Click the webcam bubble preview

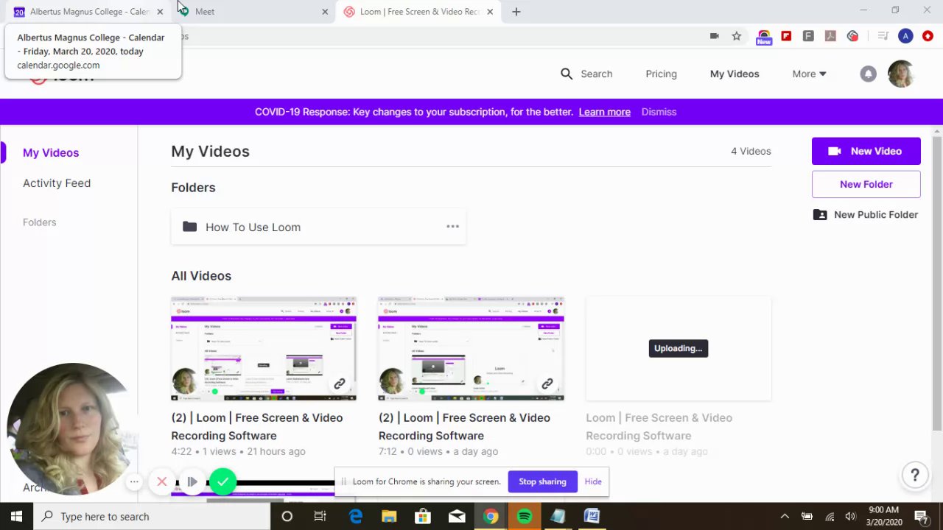[71, 428]
